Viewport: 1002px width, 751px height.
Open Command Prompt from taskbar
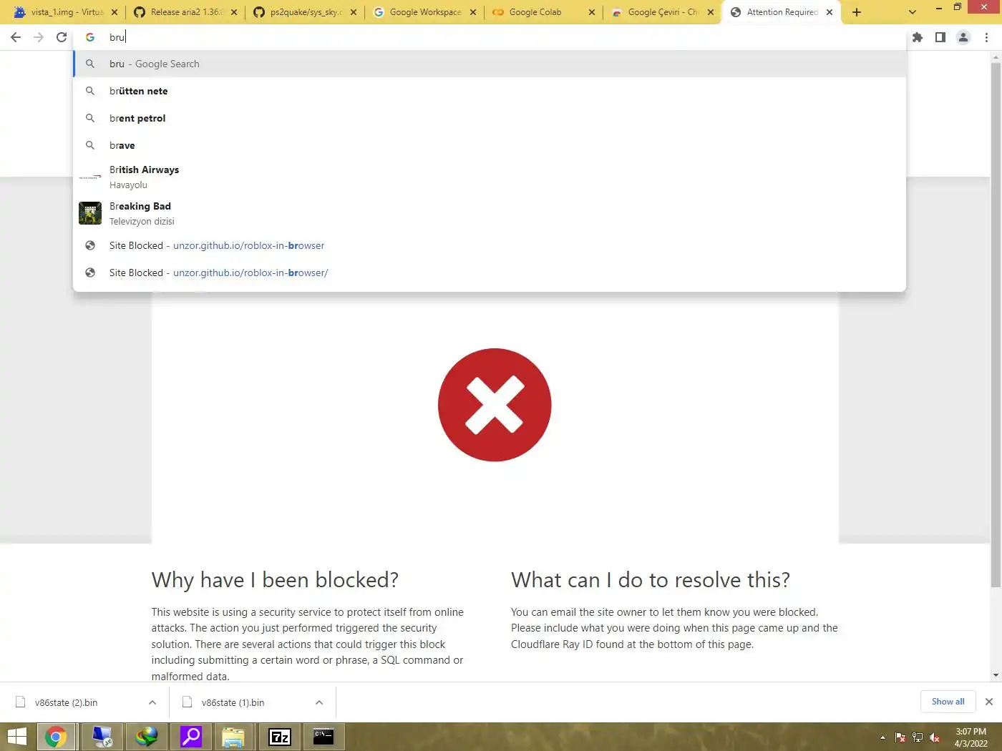(324, 737)
